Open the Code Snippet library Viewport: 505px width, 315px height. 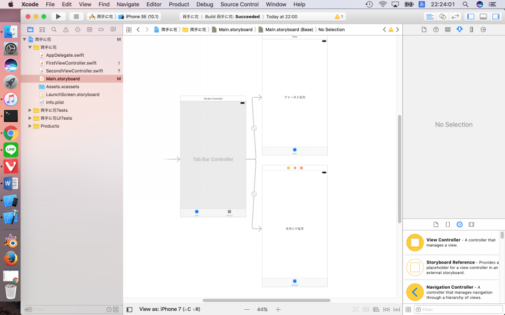pos(448,224)
